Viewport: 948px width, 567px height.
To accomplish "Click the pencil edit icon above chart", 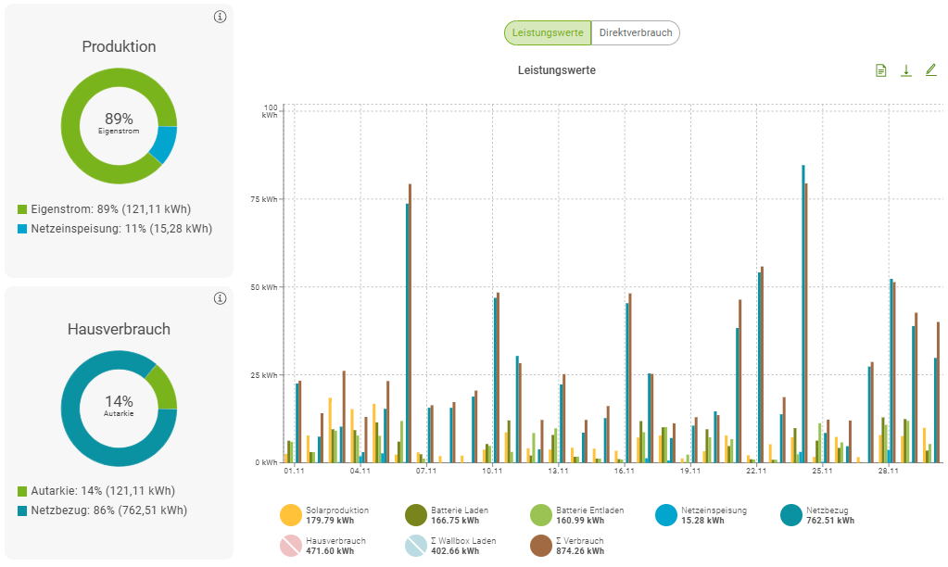I will pos(931,70).
